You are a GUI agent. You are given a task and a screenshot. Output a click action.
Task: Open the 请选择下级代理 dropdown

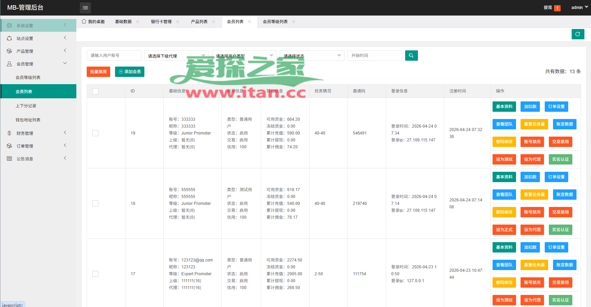(176, 56)
